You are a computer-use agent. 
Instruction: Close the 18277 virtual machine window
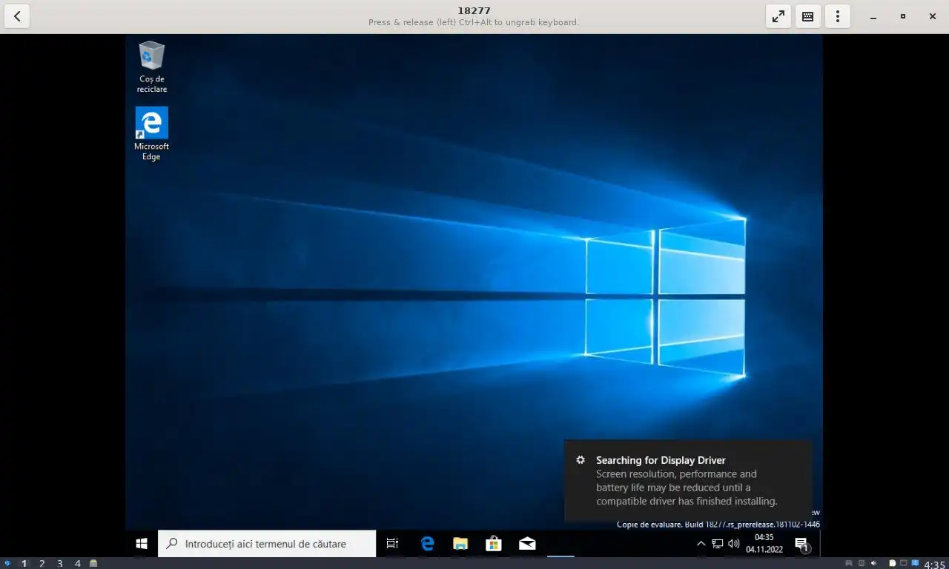(x=933, y=16)
